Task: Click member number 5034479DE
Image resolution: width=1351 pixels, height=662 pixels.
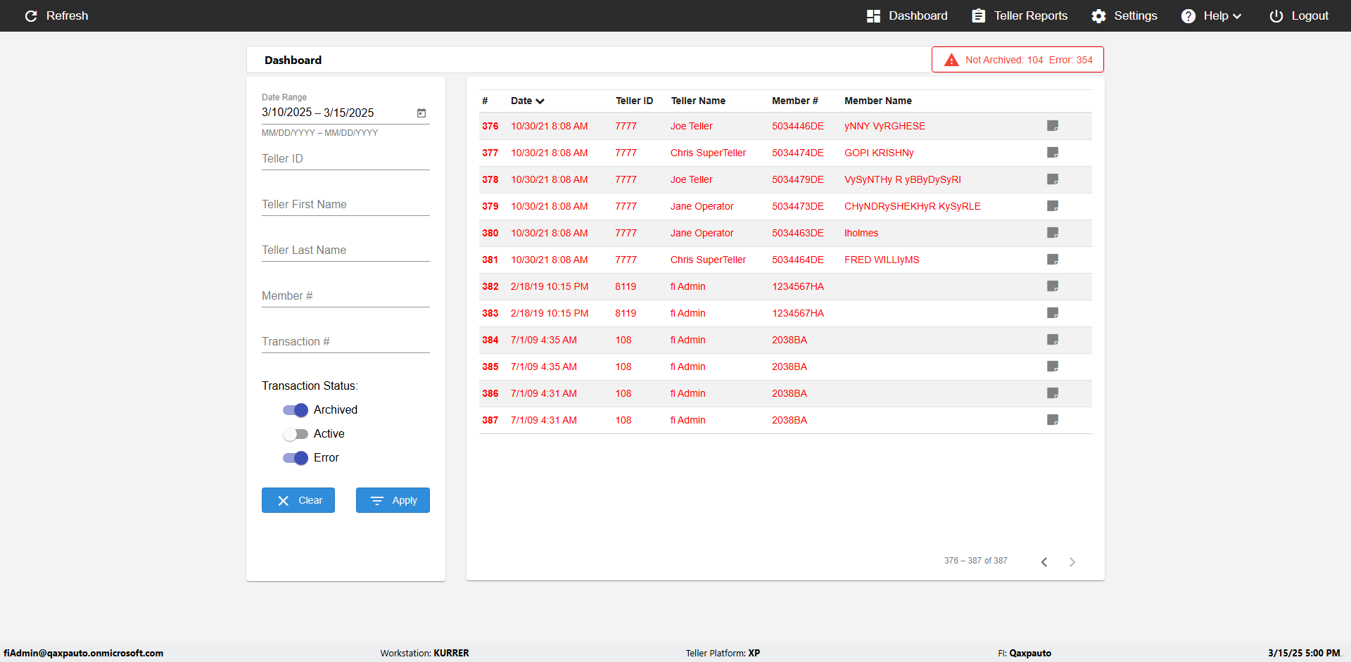Action: pyautogui.click(x=798, y=180)
